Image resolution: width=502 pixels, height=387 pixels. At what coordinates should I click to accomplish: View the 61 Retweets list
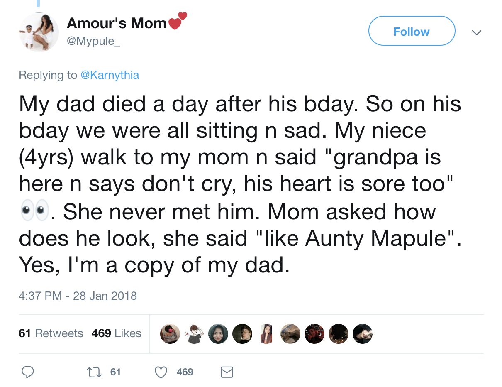(51, 333)
